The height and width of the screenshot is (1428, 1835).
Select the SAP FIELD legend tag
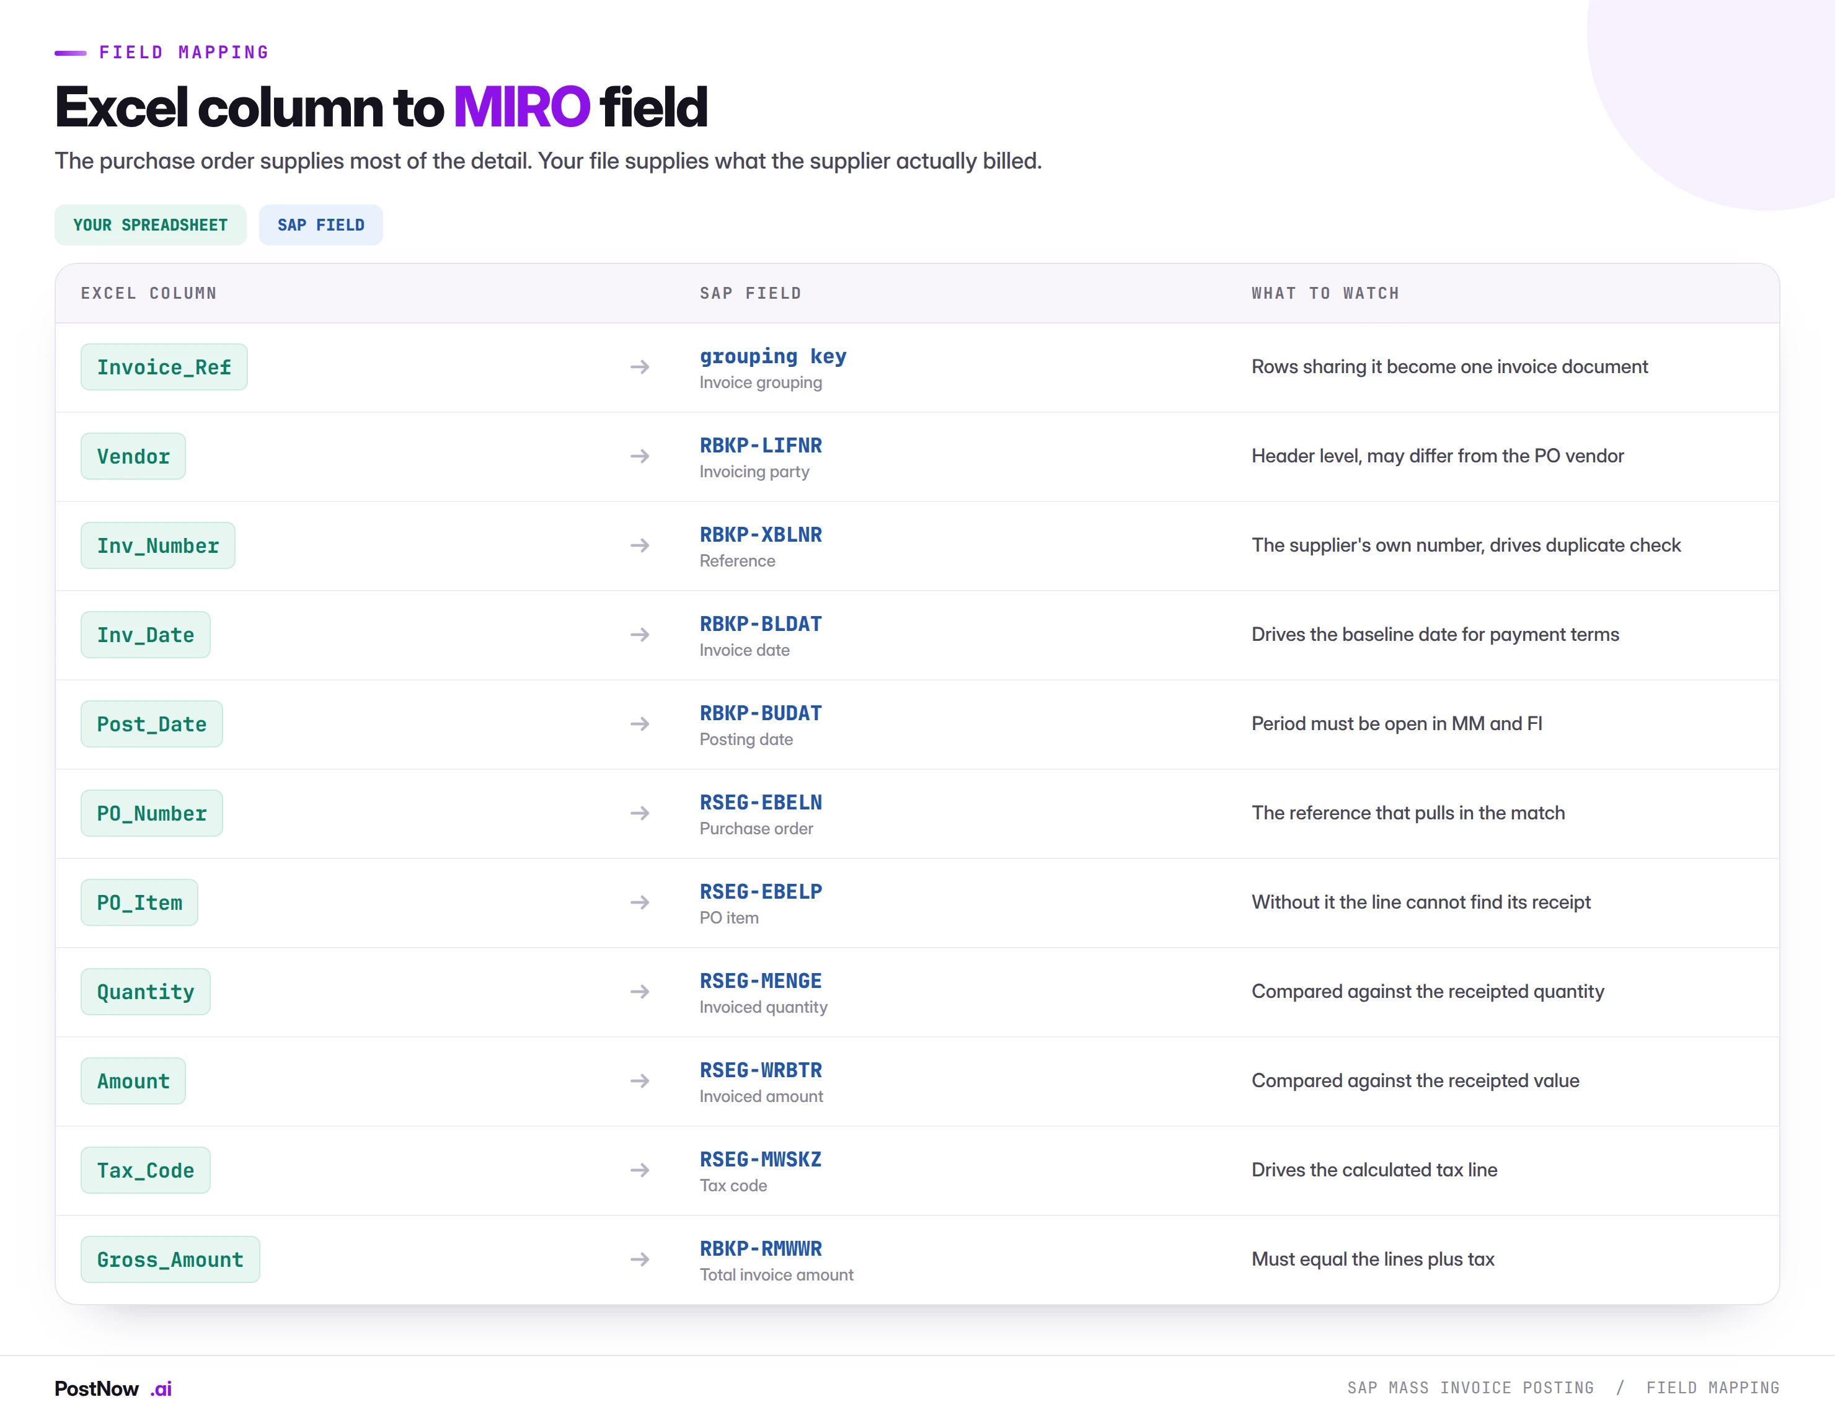click(321, 225)
